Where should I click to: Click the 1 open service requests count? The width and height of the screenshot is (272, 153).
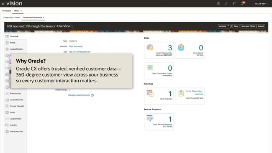(170, 119)
